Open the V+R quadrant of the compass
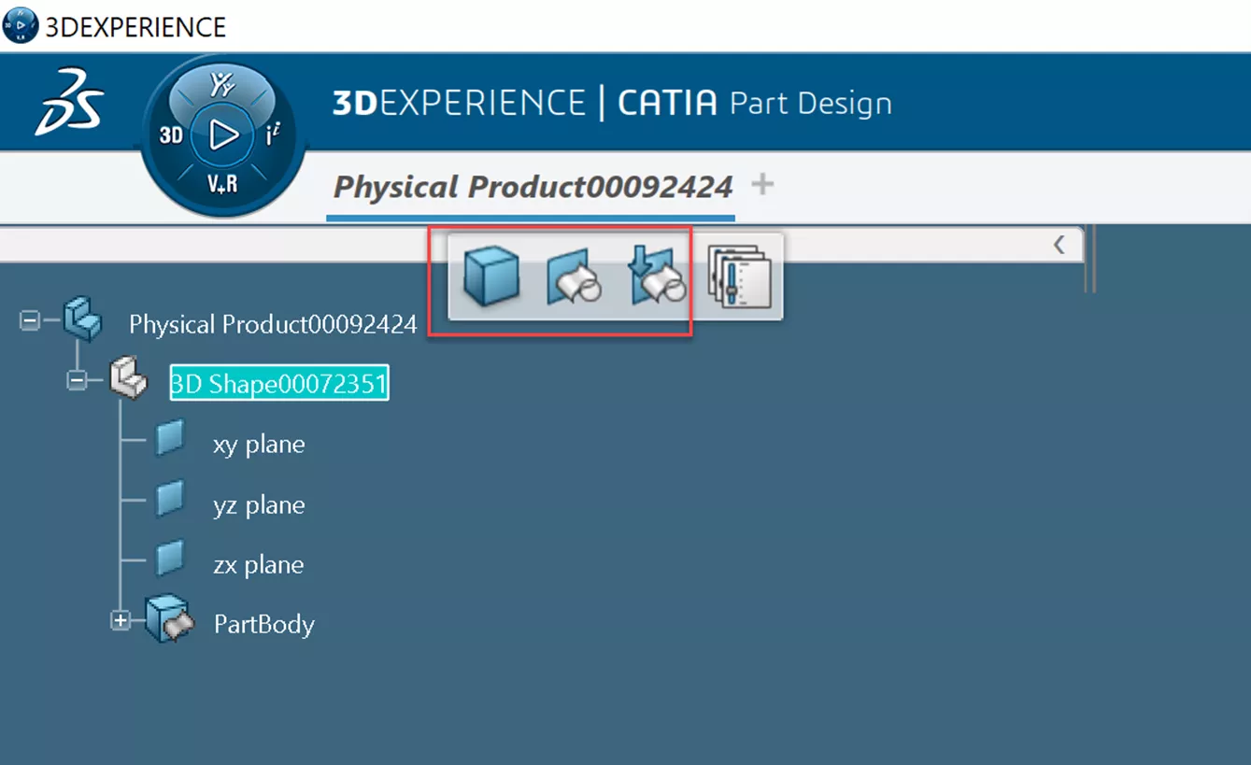The height and width of the screenshot is (765, 1251). click(222, 185)
